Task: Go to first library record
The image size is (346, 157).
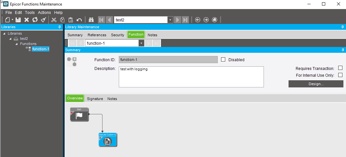Action: tap(102, 20)
